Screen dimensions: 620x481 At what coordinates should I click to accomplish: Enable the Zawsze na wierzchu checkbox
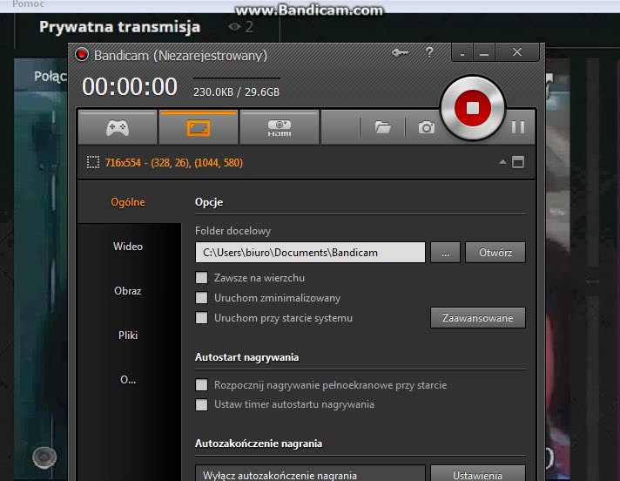(202, 278)
